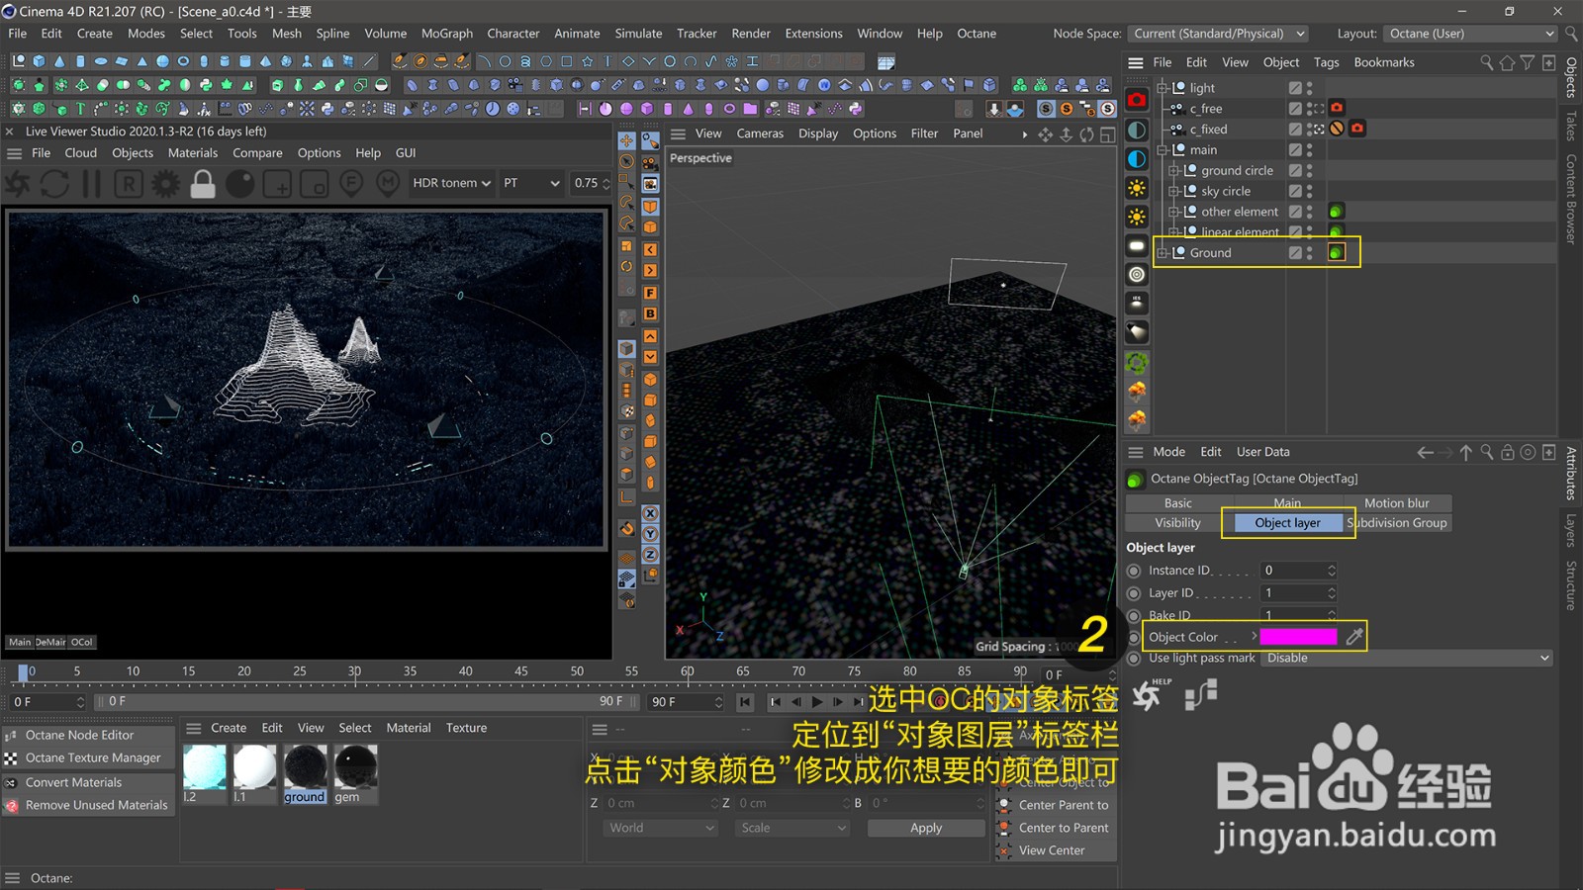Open Live Viewer Compare menu
This screenshot has width=1583, height=890.
257,153
